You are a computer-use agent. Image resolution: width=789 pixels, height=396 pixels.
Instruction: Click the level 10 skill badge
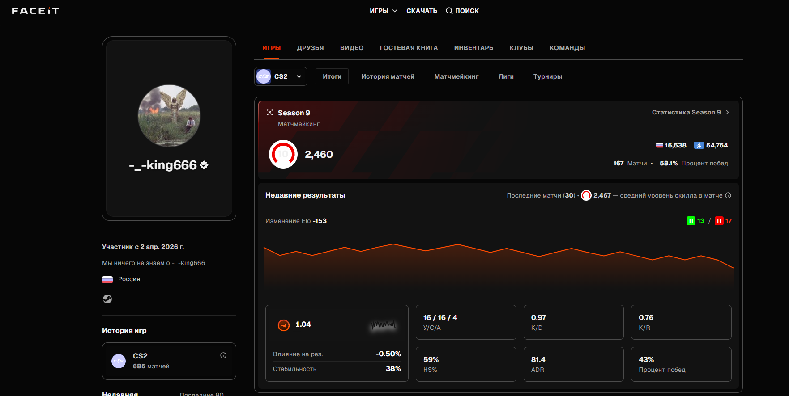283,154
